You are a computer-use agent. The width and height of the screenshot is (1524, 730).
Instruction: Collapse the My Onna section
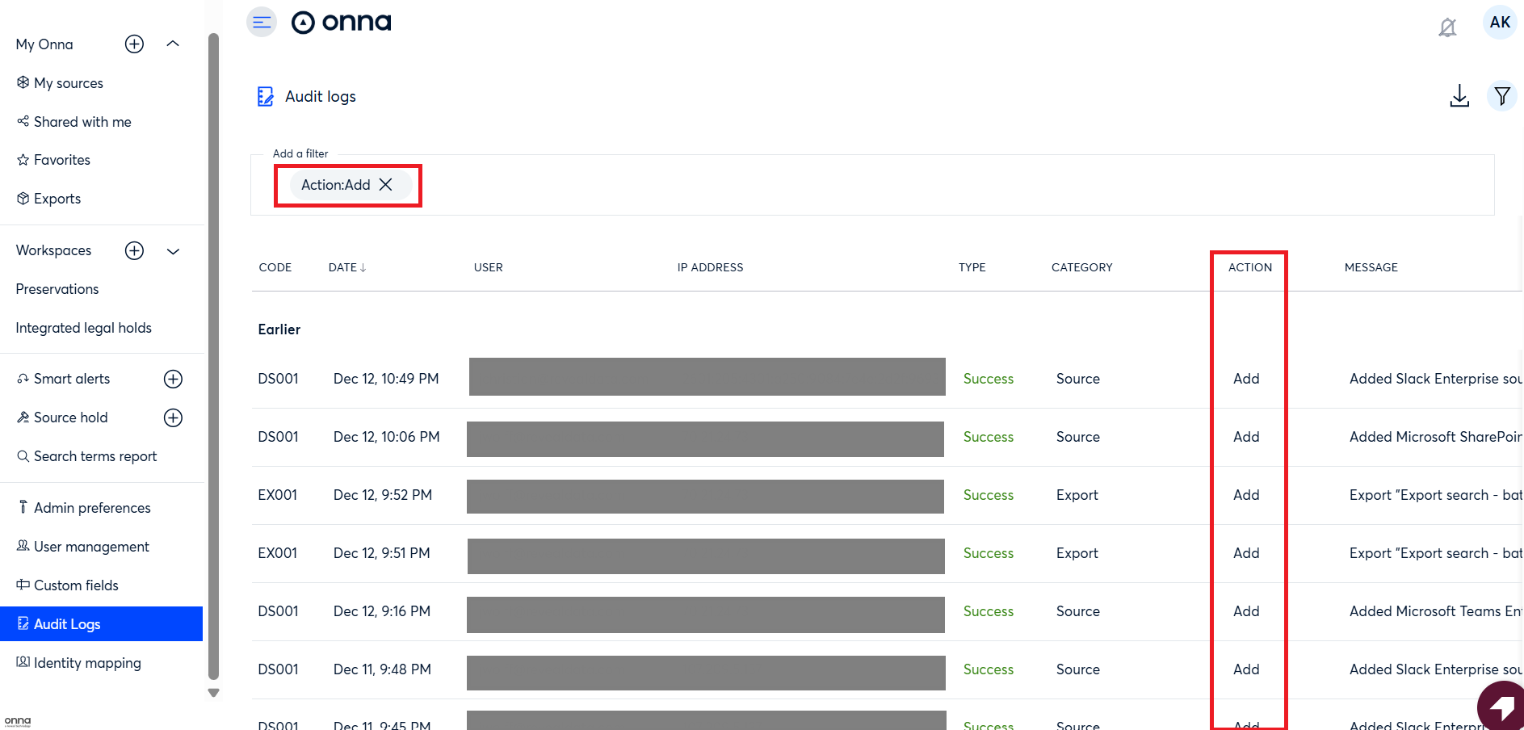pyautogui.click(x=173, y=44)
